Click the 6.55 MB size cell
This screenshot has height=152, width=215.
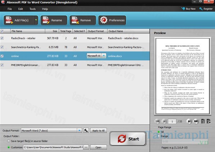[53, 47]
